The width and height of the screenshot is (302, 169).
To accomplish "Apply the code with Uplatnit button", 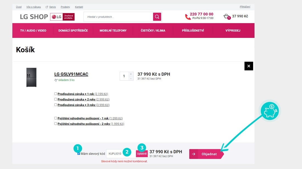I will [x=142, y=154].
